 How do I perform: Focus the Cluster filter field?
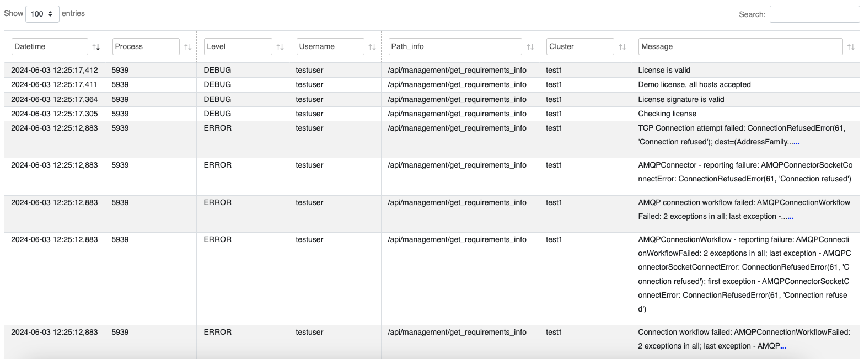click(580, 47)
